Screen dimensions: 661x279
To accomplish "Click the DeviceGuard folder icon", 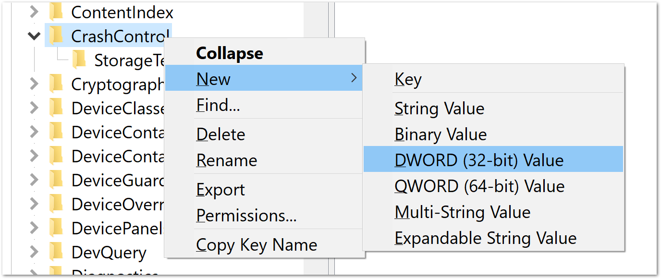I will click(56, 180).
